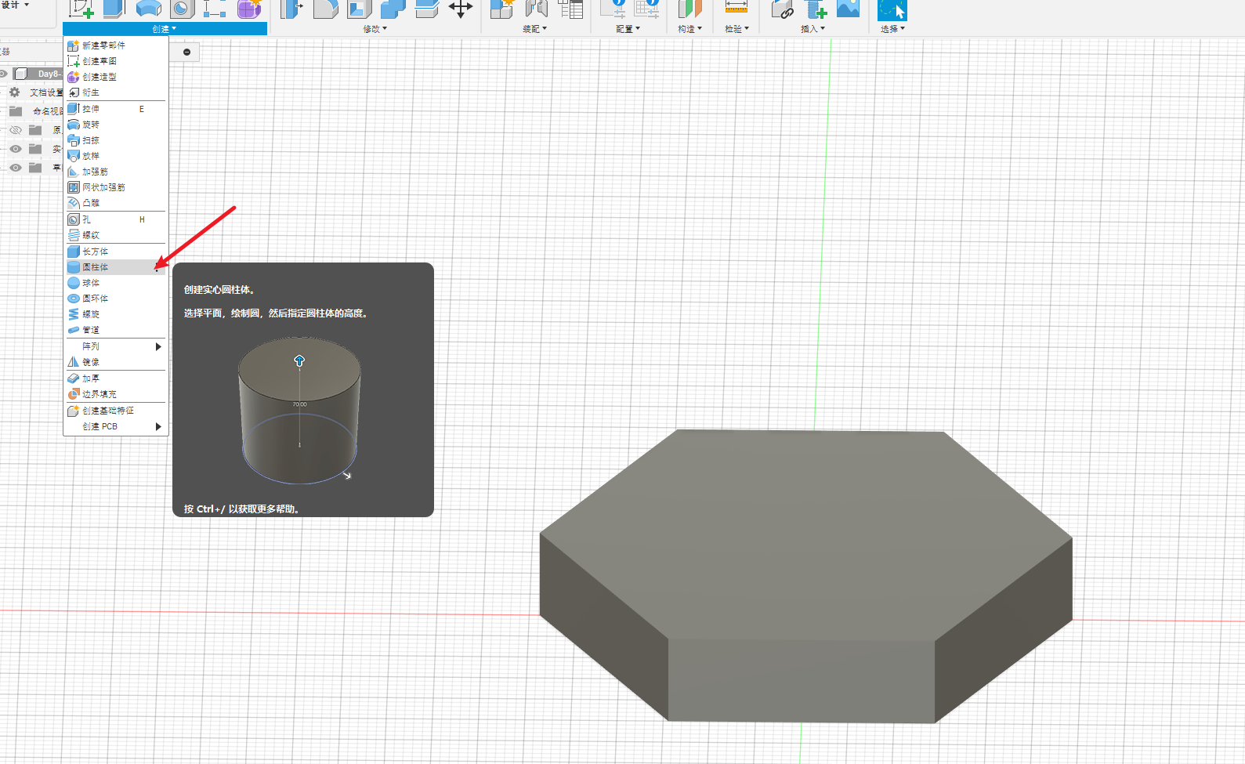Image resolution: width=1245 pixels, height=764 pixels.
Task: Click the 螺旋 (Coil) icon in menu
Action: click(74, 314)
